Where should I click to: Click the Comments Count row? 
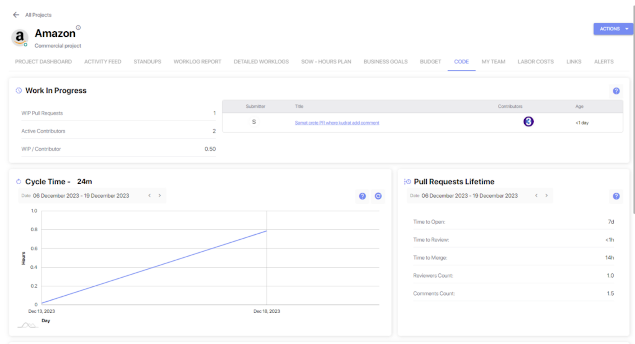pos(513,294)
